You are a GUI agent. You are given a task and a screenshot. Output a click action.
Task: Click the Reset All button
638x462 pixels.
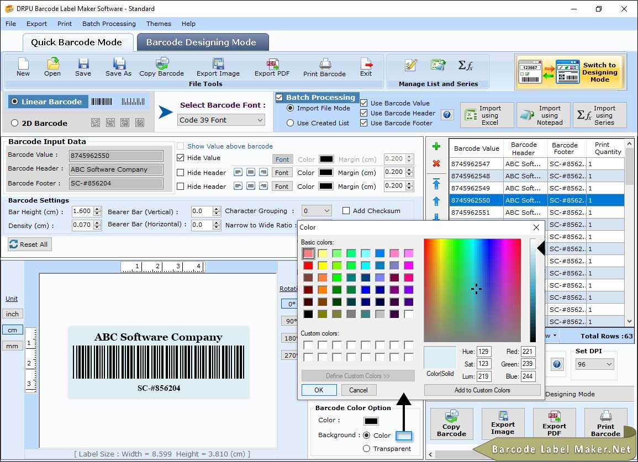tap(30, 244)
